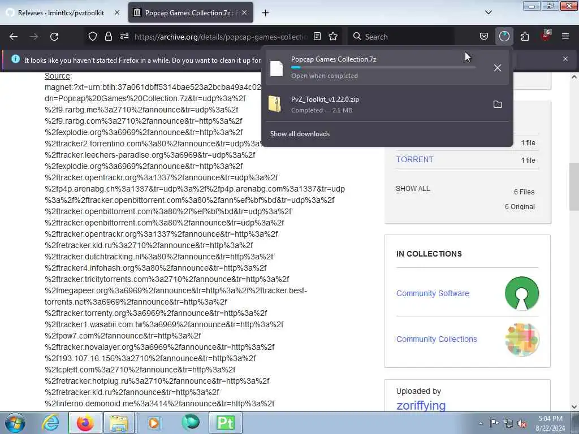Screen dimensions: 579x434
Task: Open the extensions puzzle icon
Action: click(525, 36)
